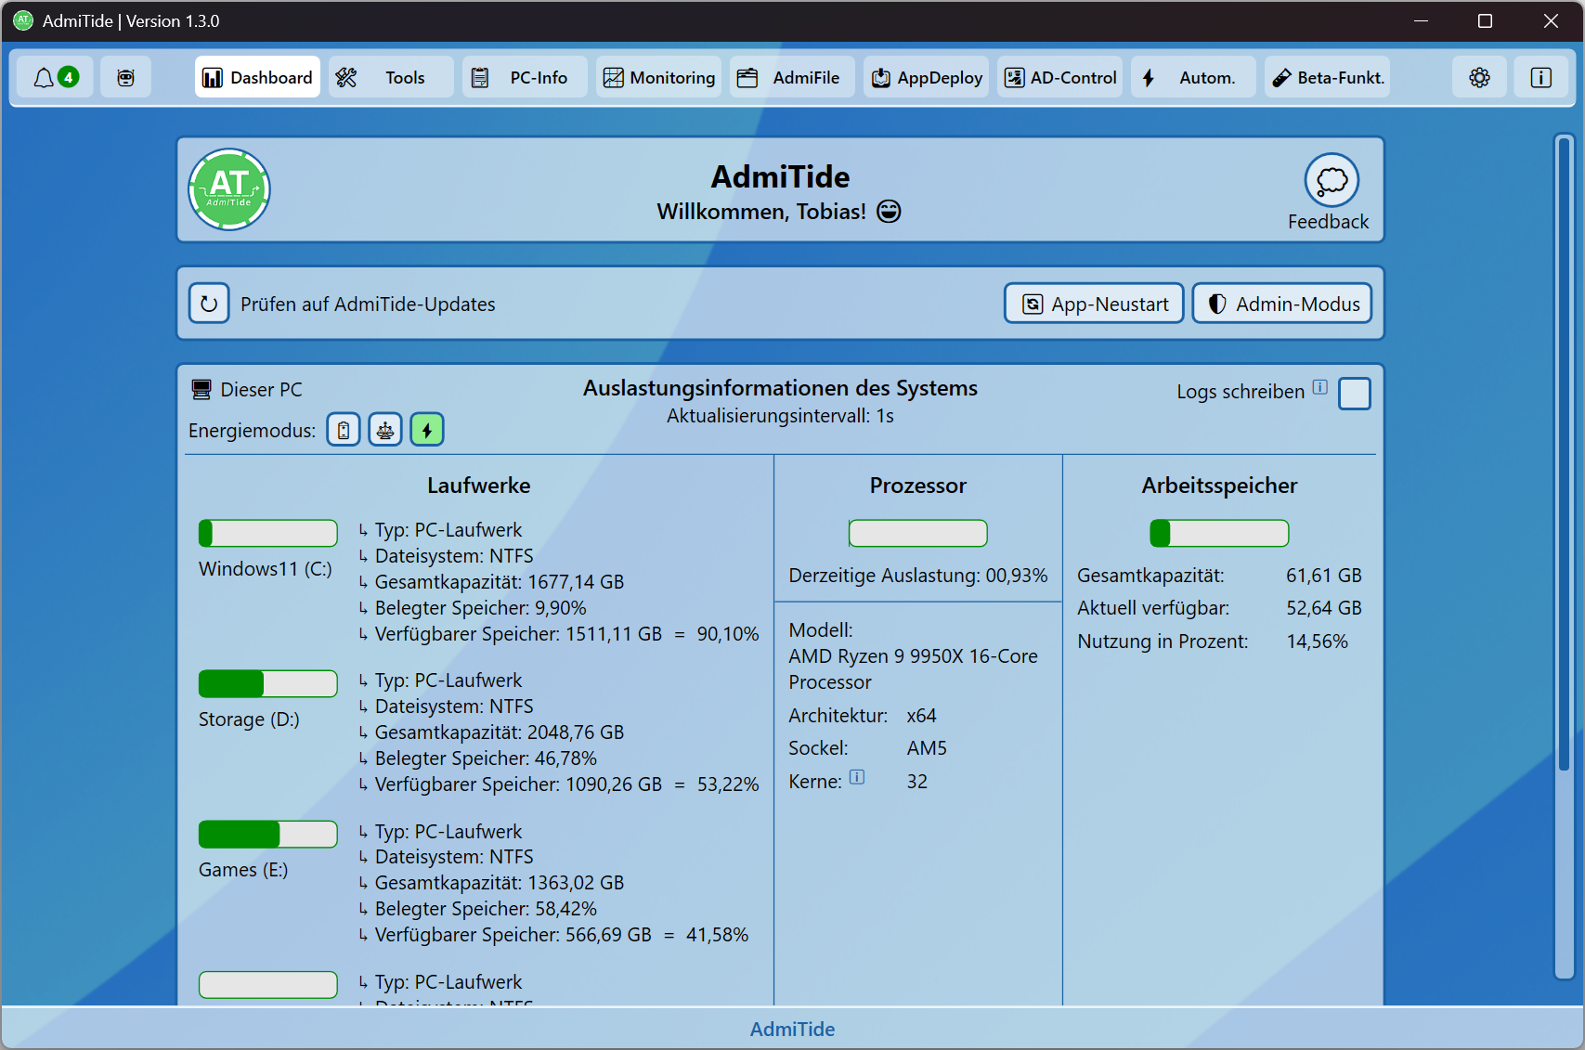Click the Storage (D:) usage bar
Screen dimensions: 1585x1050
pyautogui.click(x=267, y=683)
